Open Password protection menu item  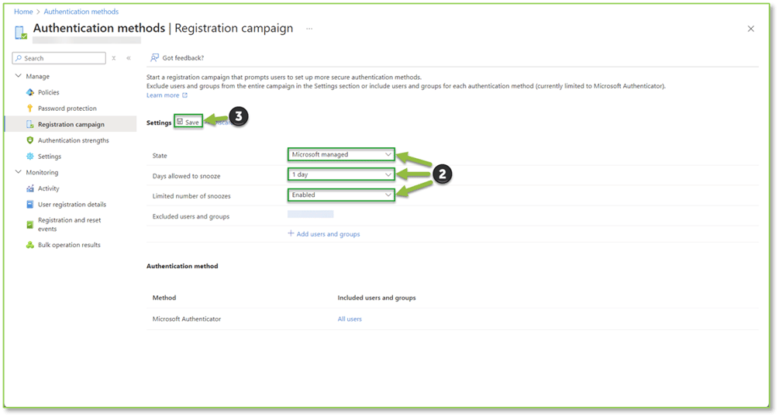(67, 109)
